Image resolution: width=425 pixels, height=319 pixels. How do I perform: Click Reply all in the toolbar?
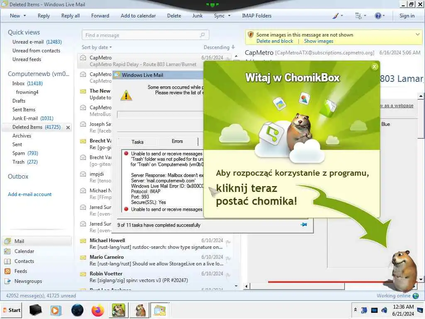pos(71,16)
